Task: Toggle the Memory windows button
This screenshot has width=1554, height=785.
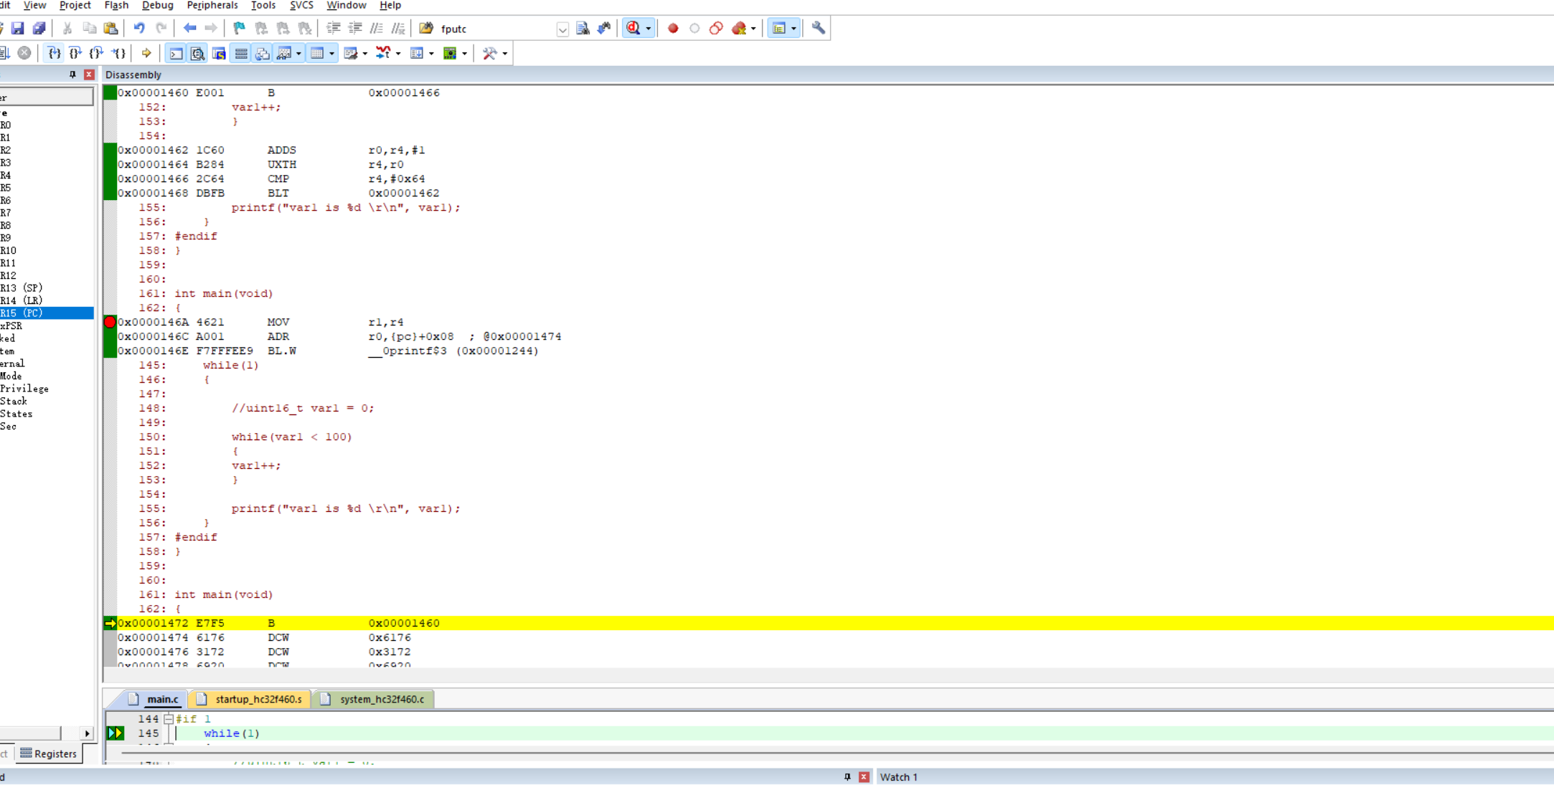Action: click(x=316, y=53)
